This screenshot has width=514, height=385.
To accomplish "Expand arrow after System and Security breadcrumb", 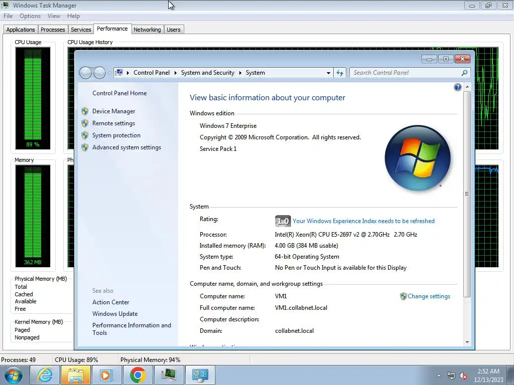I will (x=240, y=73).
